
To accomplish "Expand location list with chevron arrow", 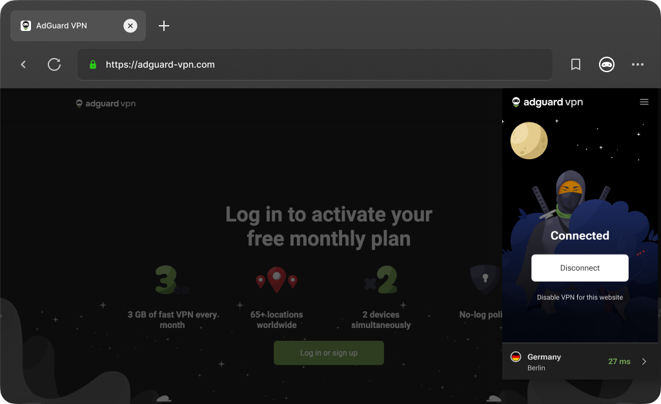I will click(644, 361).
